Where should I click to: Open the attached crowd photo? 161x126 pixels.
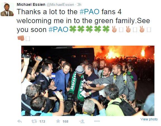(88, 81)
